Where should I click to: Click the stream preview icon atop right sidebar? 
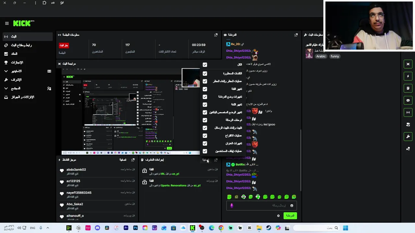(408, 64)
